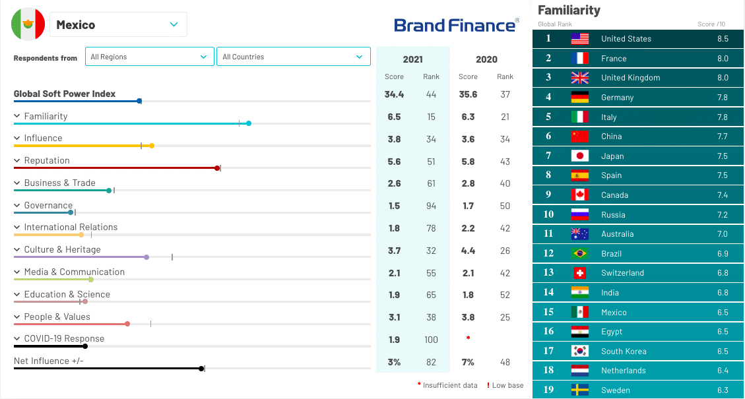745x399 pixels.
Task: Expand the Culture & Heritage row
Action: (17, 250)
